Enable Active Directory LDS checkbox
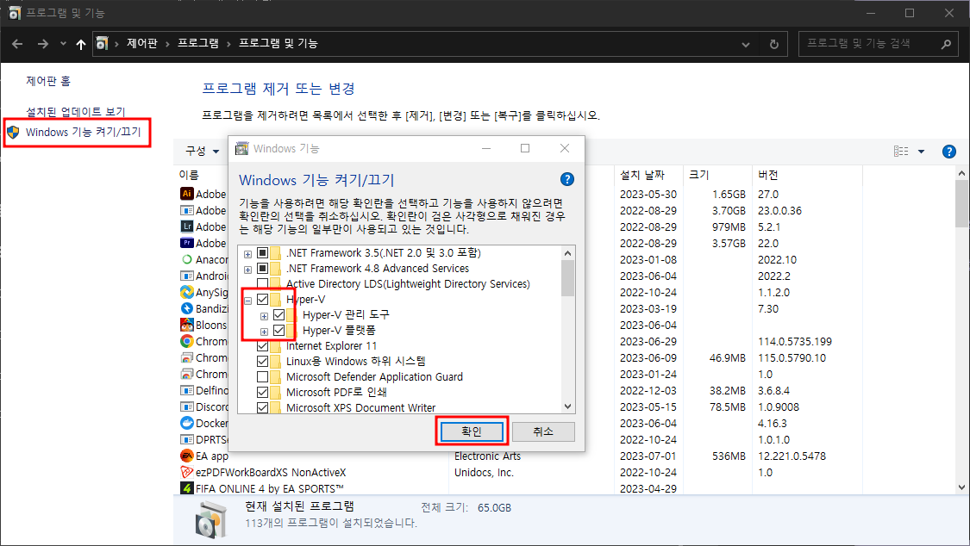The height and width of the screenshot is (546, 970). pyautogui.click(x=262, y=283)
